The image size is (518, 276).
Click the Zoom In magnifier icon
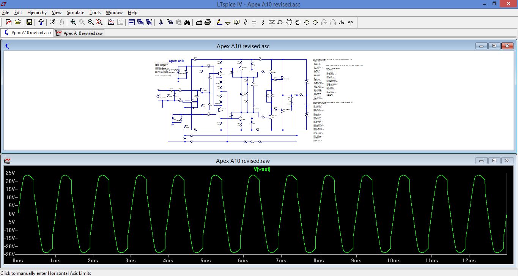[73, 22]
